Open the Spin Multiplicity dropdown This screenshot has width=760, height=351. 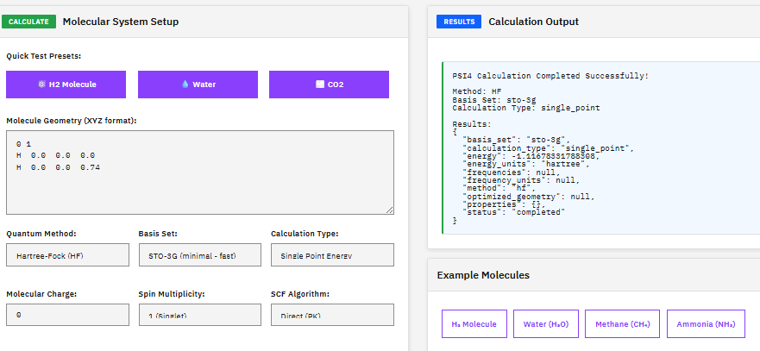coord(199,315)
